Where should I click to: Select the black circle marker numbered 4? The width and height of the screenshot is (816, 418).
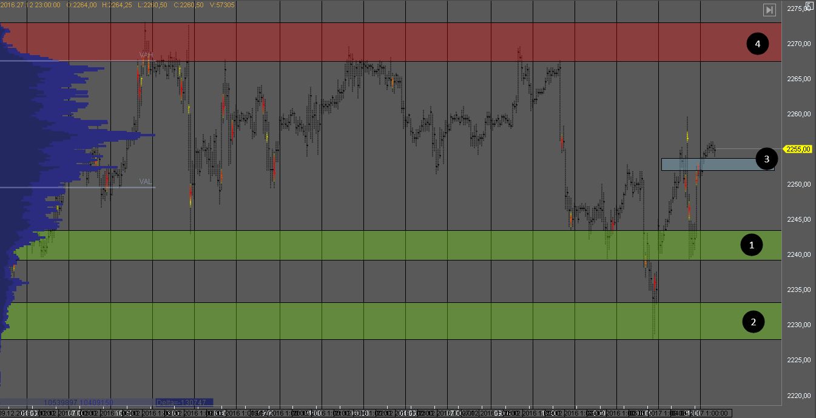point(757,43)
